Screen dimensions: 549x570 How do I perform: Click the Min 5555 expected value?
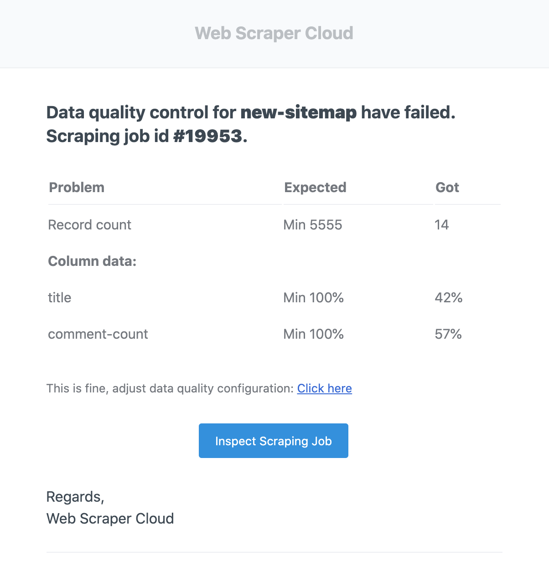(x=313, y=225)
